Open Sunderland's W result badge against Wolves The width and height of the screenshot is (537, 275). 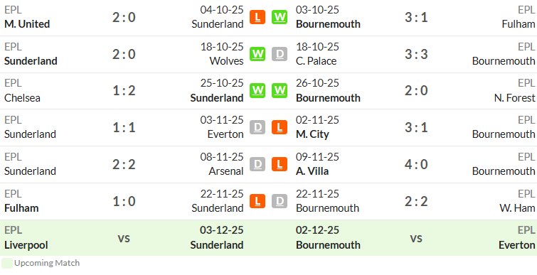[257, 54]
